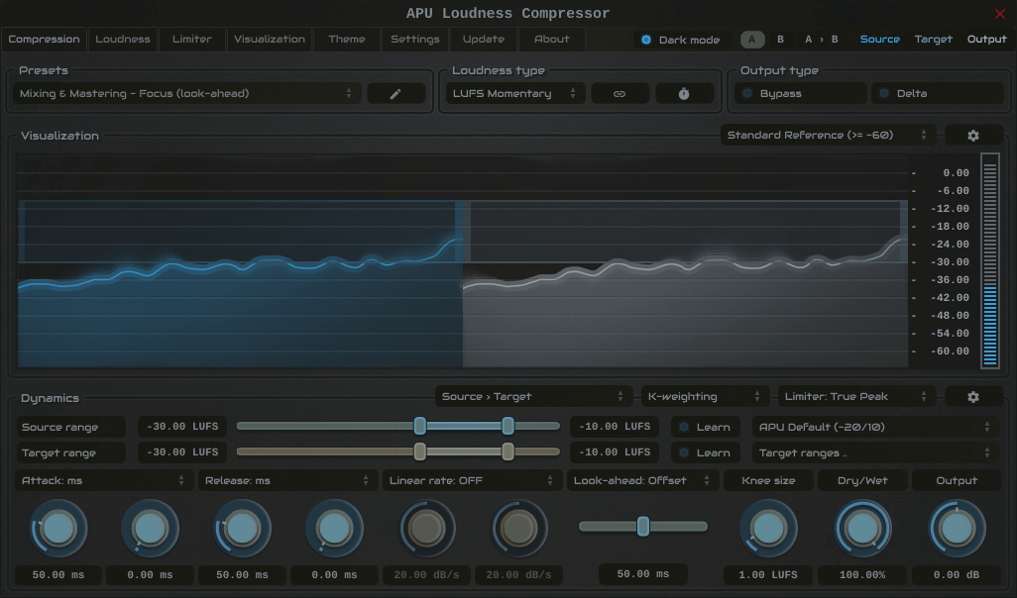
Task: Click the second Attack knob above 0.00 ms
Action: click(x=151, y=529)
